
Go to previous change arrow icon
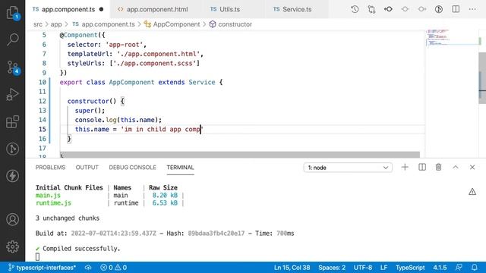click(388, 9)
